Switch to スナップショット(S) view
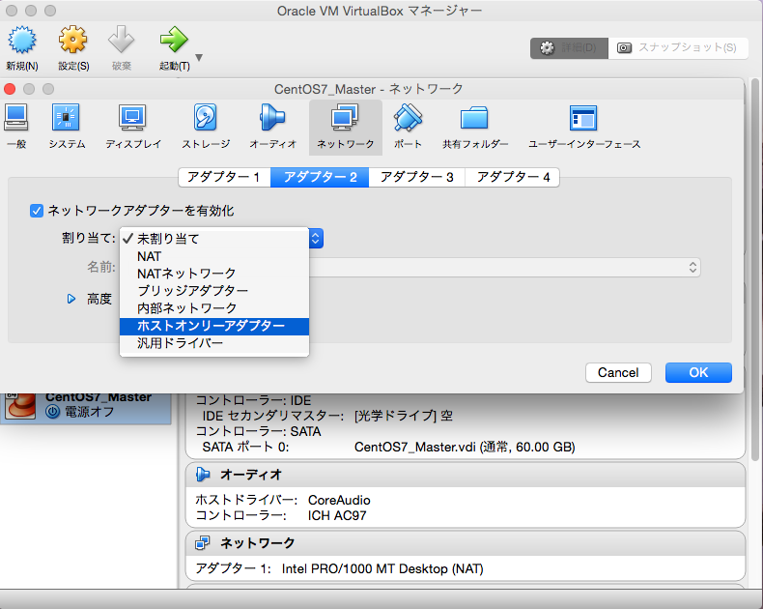The width and height of the screenshot is (763, 609). click(x=678, y=47)
